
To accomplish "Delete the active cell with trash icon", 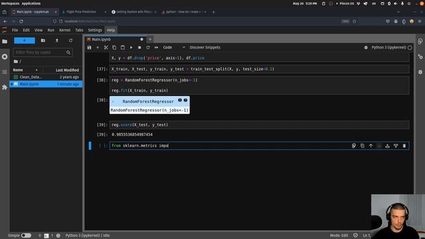I will [404, 146].
